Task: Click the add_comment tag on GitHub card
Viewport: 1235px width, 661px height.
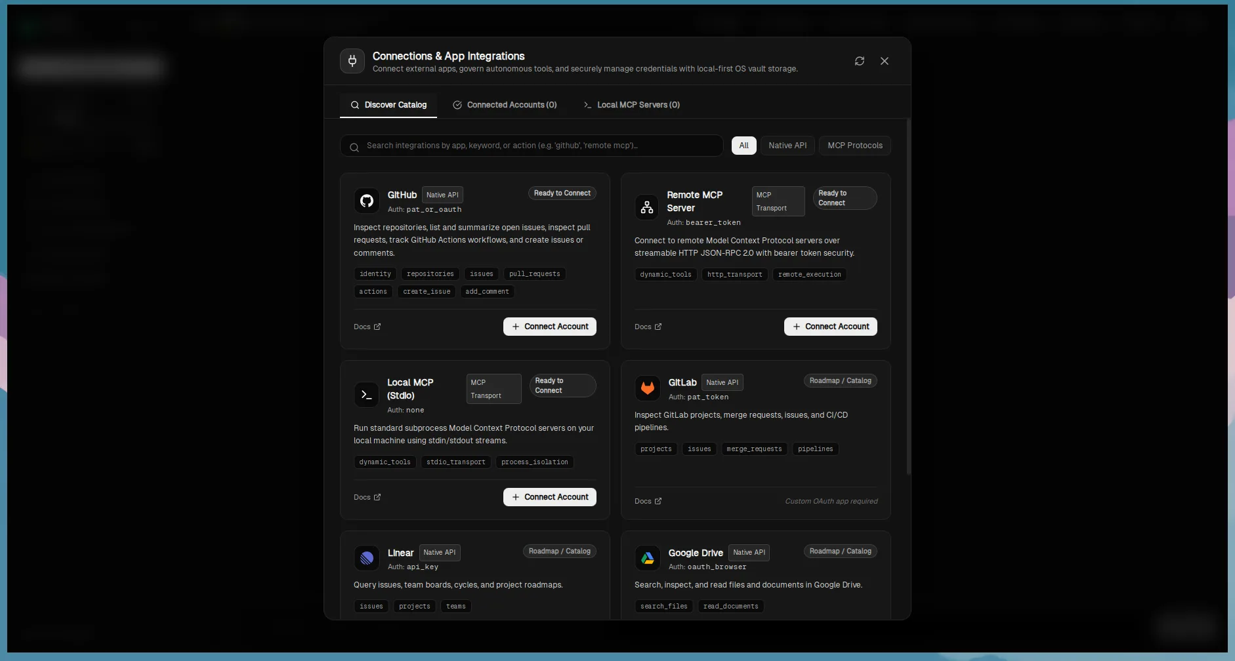Action: [x=488, y=292]
